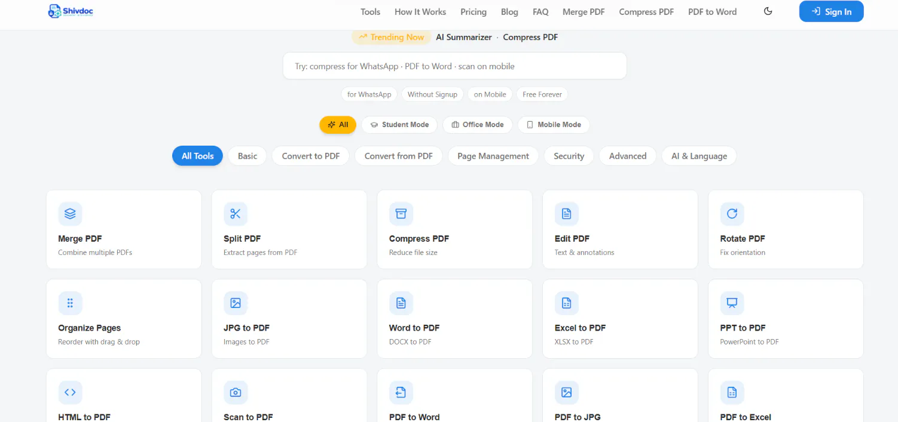Click the Shivdoc logo
The height and width of the screenshot is (422, 898).
(71, 11)
